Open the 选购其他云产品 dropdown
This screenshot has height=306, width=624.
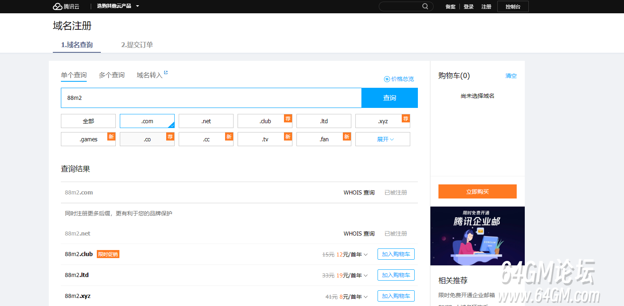click(x=118, y=6)
